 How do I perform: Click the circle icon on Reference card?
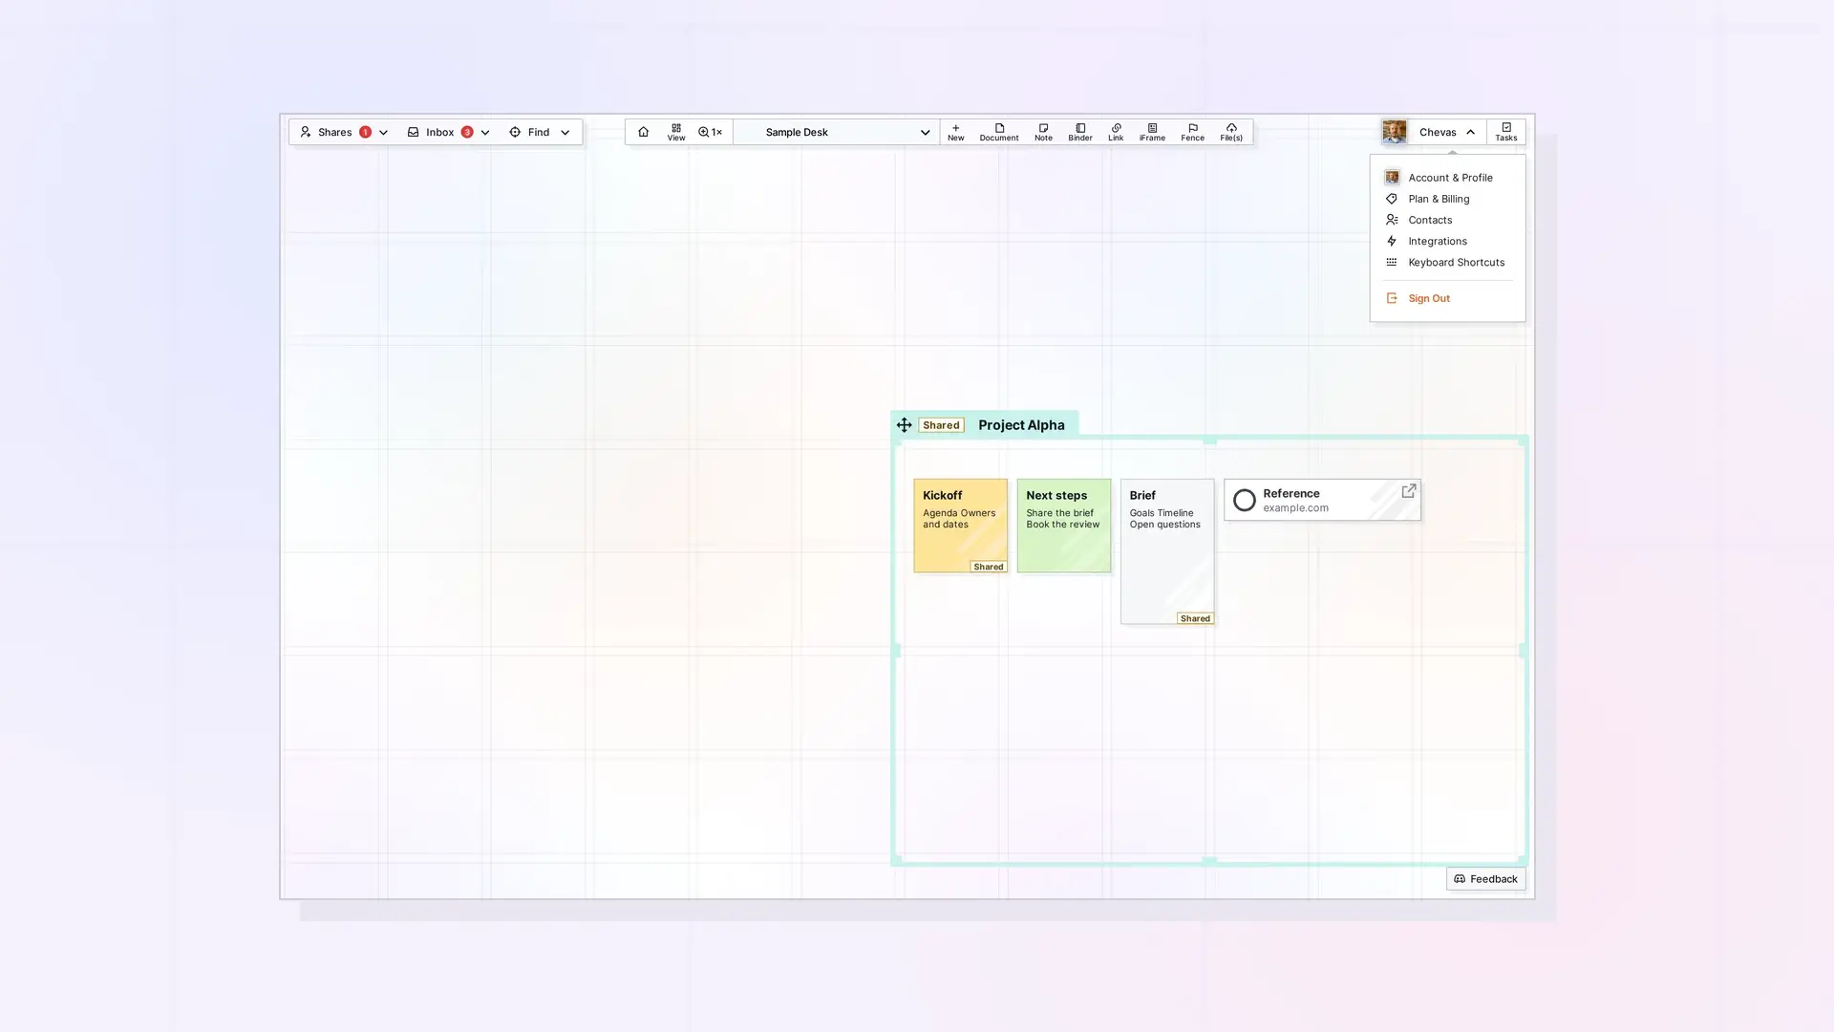(1245, 500)
